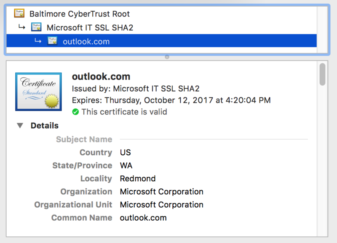Click the arrow before outlook.com chain entry
The image size is (337, 243).
38,40
